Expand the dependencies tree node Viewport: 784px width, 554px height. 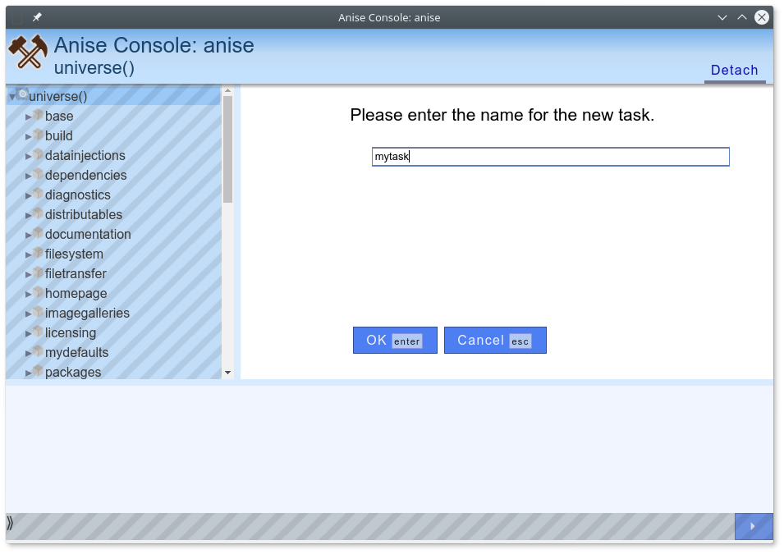(29, 176)
